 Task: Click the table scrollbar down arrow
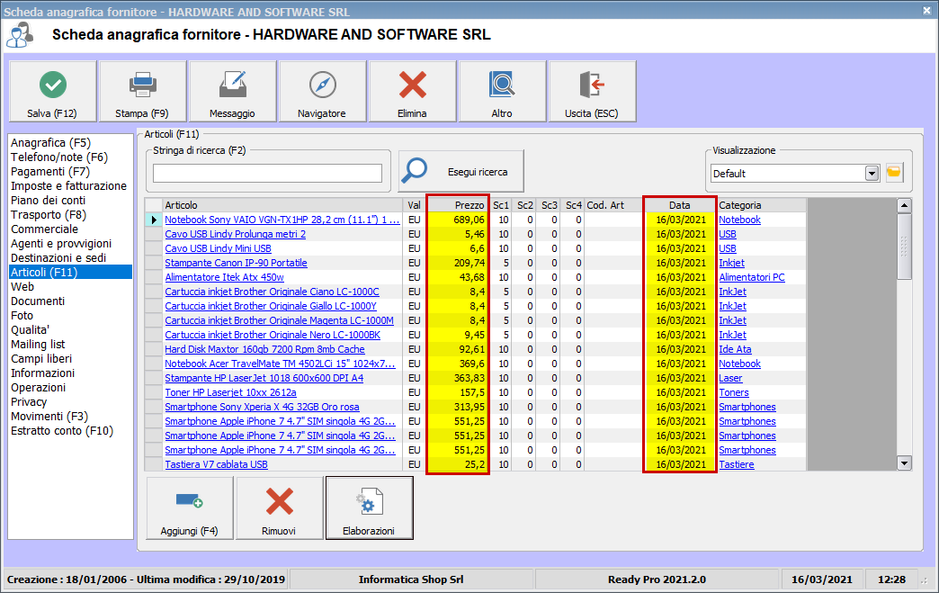[x=904, y=463]
